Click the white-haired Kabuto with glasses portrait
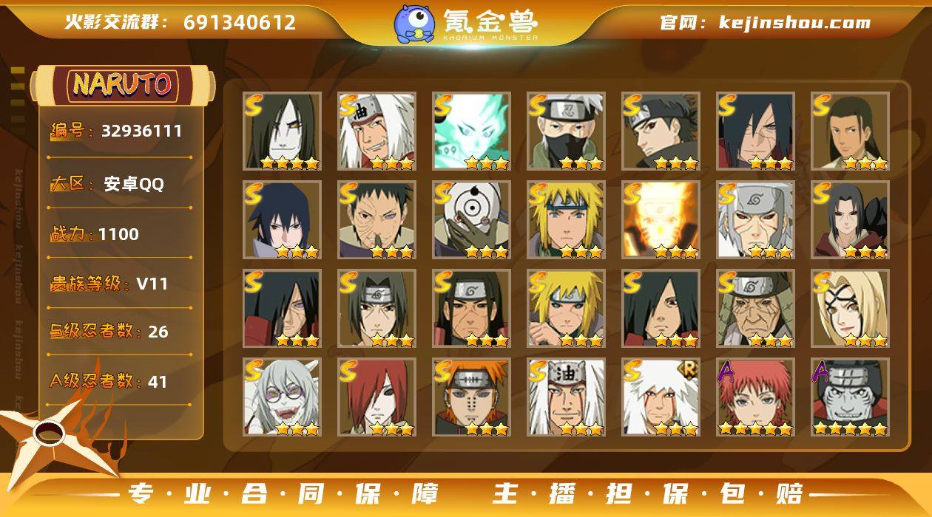Image resolution: width=932 pixels, height=517 pixels. pyautogui.click(x=283, y=397)
